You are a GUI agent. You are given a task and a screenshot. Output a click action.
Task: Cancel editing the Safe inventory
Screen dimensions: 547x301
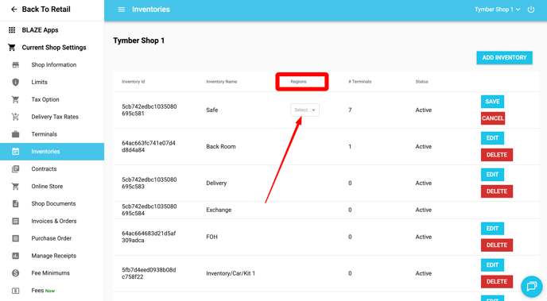point(493,118)
